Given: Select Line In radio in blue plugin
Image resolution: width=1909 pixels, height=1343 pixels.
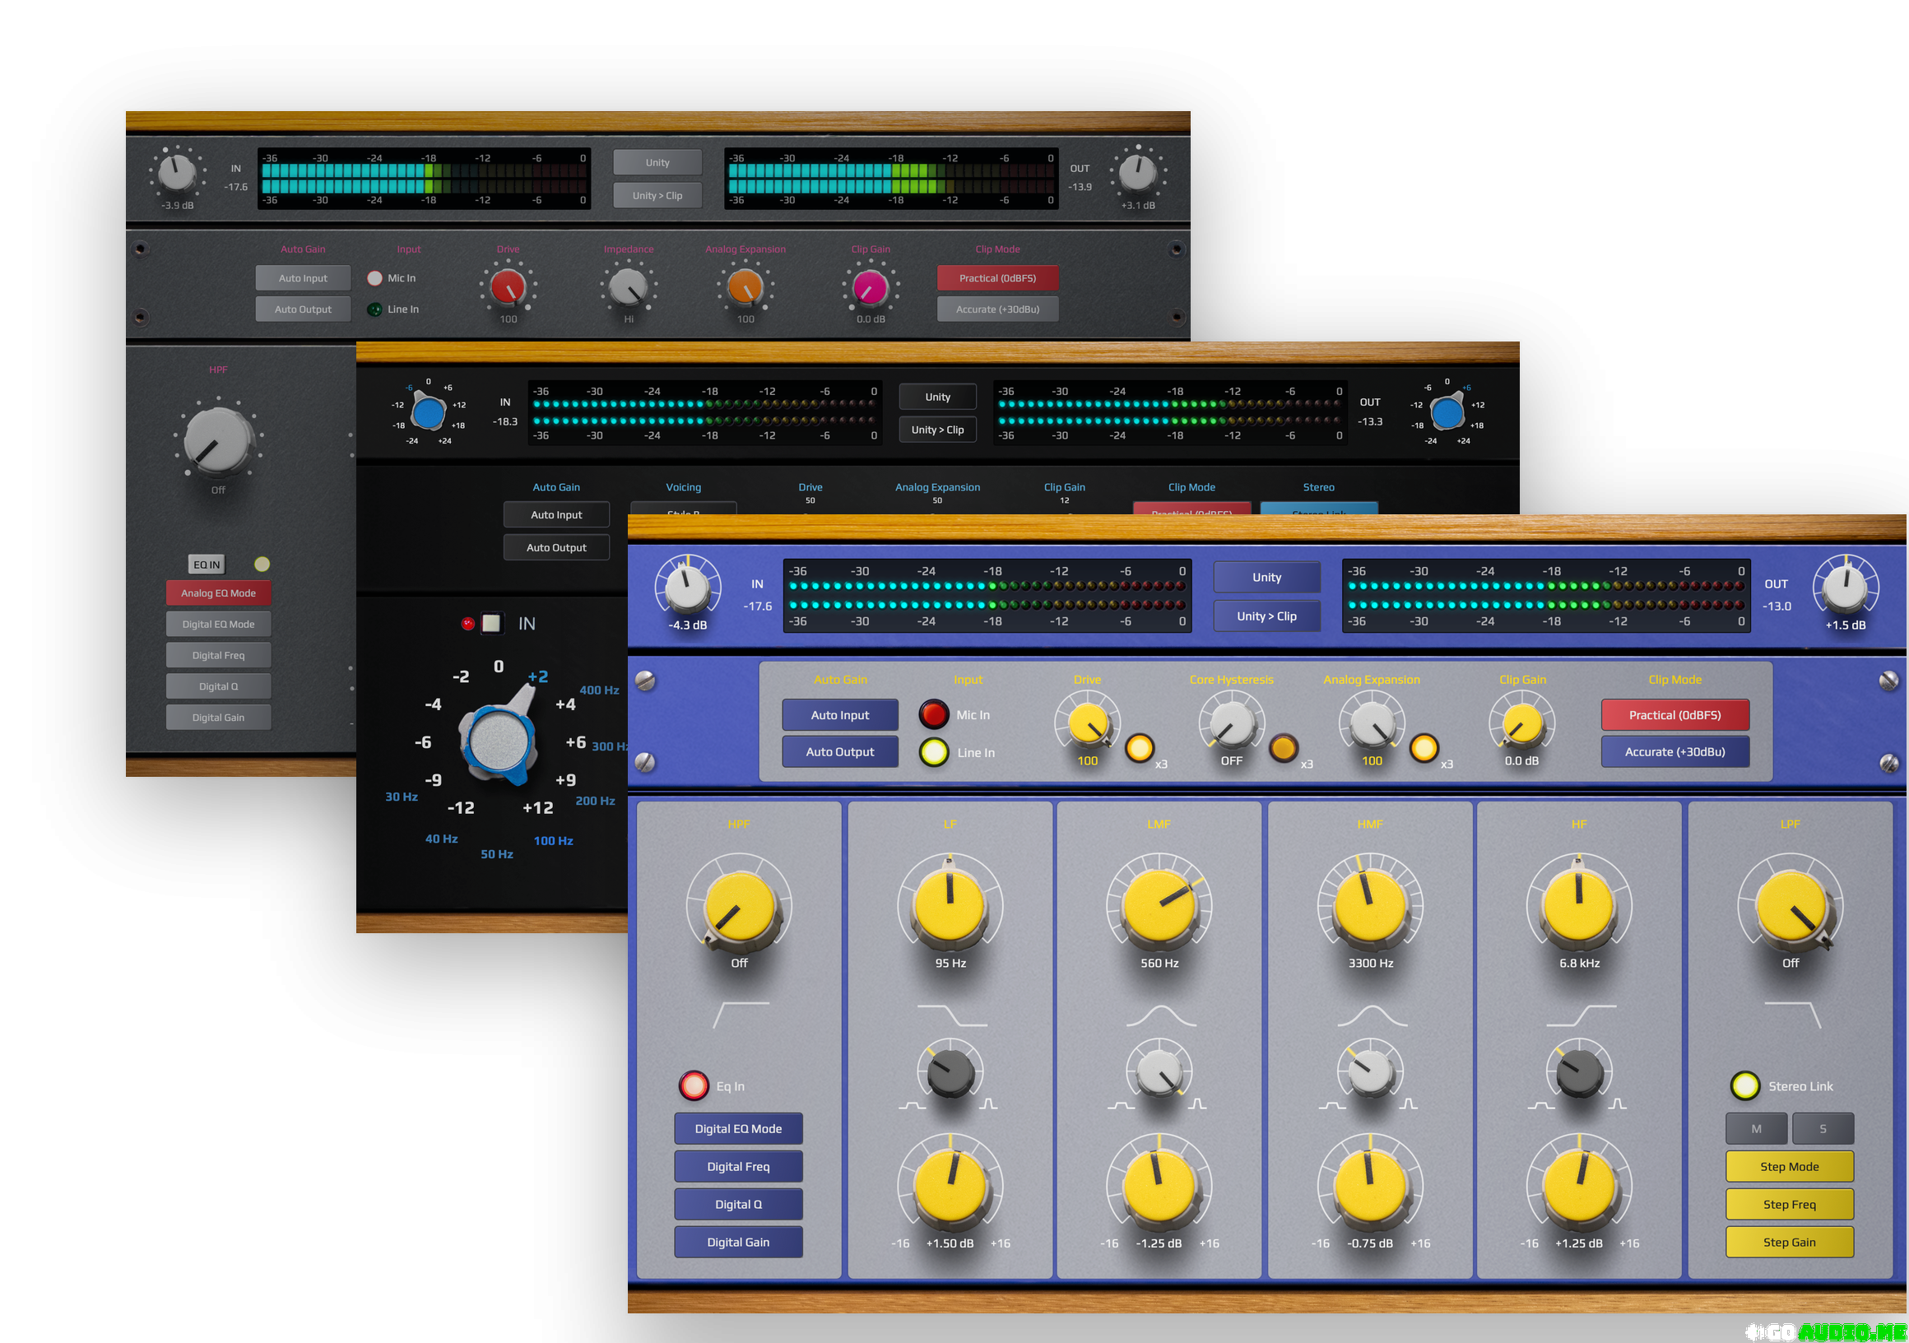Looking at the screenshot, I should pyautogui.click(x=934, y=752).
